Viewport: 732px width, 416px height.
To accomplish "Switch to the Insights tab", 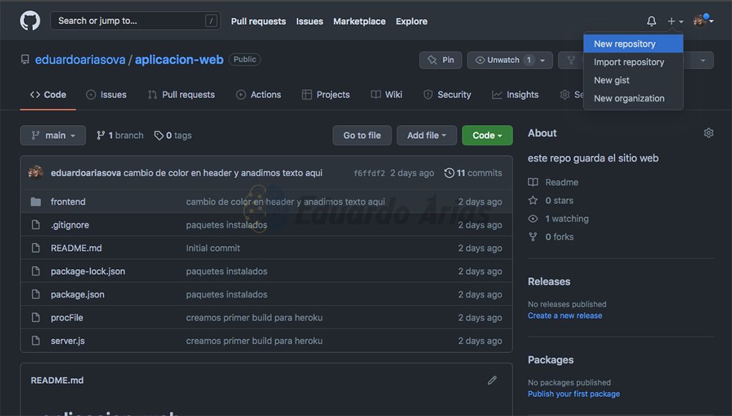I will (515, 94).
